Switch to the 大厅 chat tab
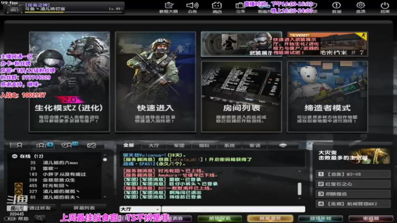Screen dimensions: 397x223 click(154, 145)
